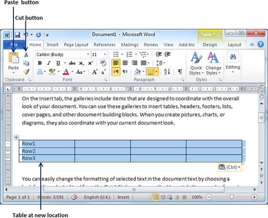Toggle superscript formatting
Viewport: 268px width, 218px height.
pos(90,63)
